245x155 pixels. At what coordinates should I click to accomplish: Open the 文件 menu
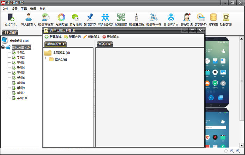(x=5, y=9)
